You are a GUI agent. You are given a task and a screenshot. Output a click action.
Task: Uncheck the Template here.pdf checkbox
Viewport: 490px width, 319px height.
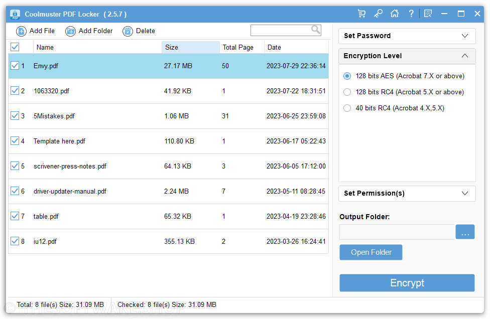coord(15,141)
